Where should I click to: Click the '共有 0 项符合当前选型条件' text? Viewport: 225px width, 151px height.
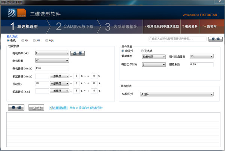click(x=86, y=108)
